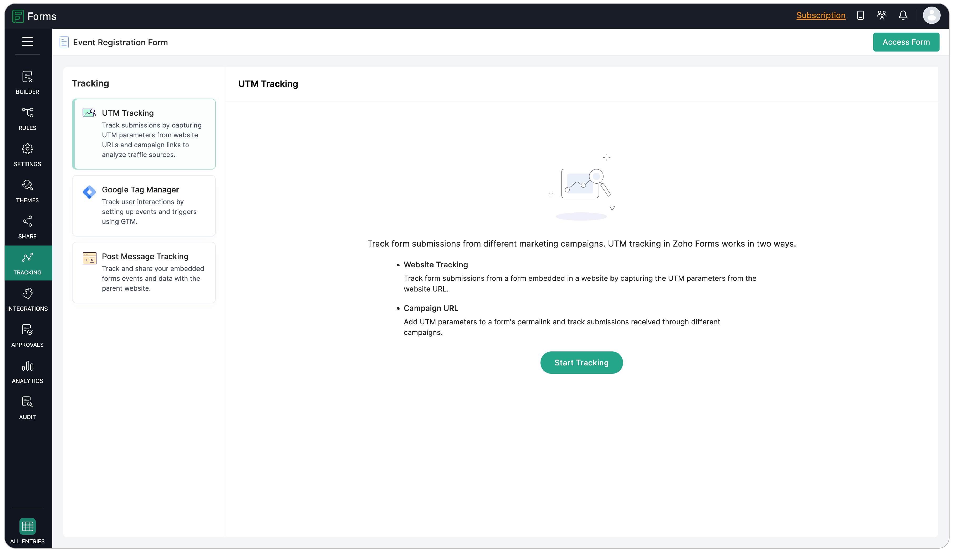
Task: Open the hamburger menu in the sidebar
Action: [27, 42]
